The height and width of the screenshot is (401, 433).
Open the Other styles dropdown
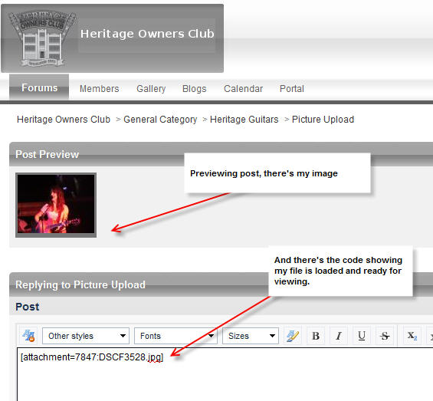[x=86, y=336]
